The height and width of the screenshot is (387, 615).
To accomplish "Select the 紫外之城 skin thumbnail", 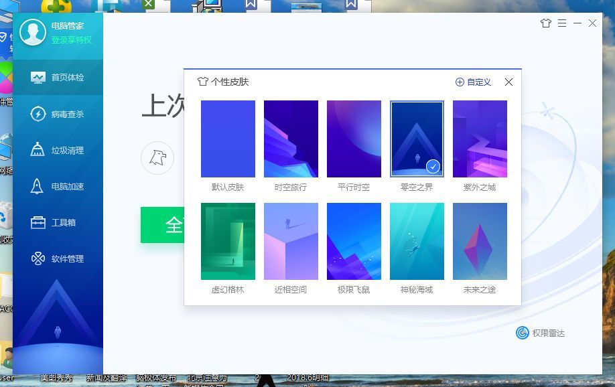I will coord(480,139).
